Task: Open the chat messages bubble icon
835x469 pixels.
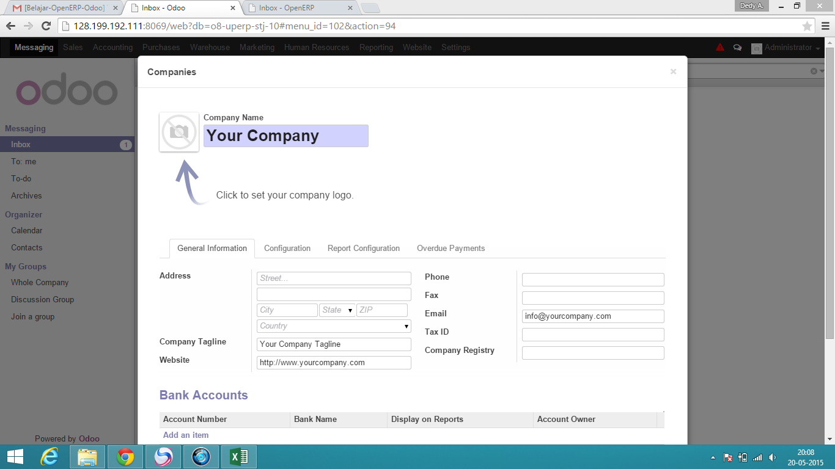Action: click(737, 47)
